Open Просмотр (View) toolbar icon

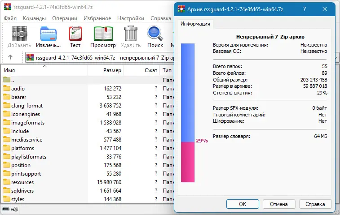pos(103,34)
